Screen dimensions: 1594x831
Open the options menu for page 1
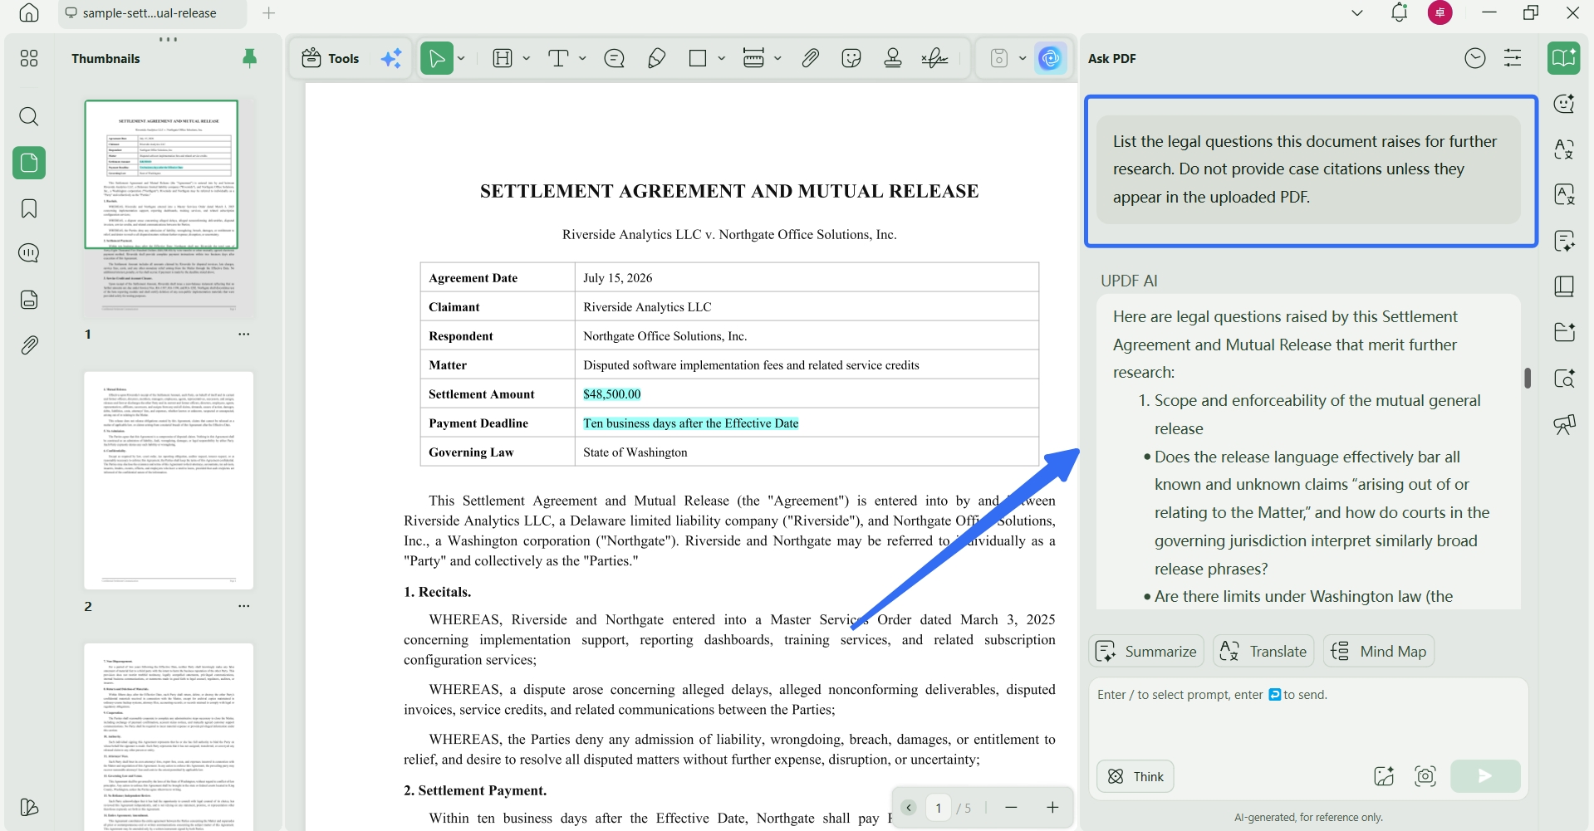pos(244,334)
